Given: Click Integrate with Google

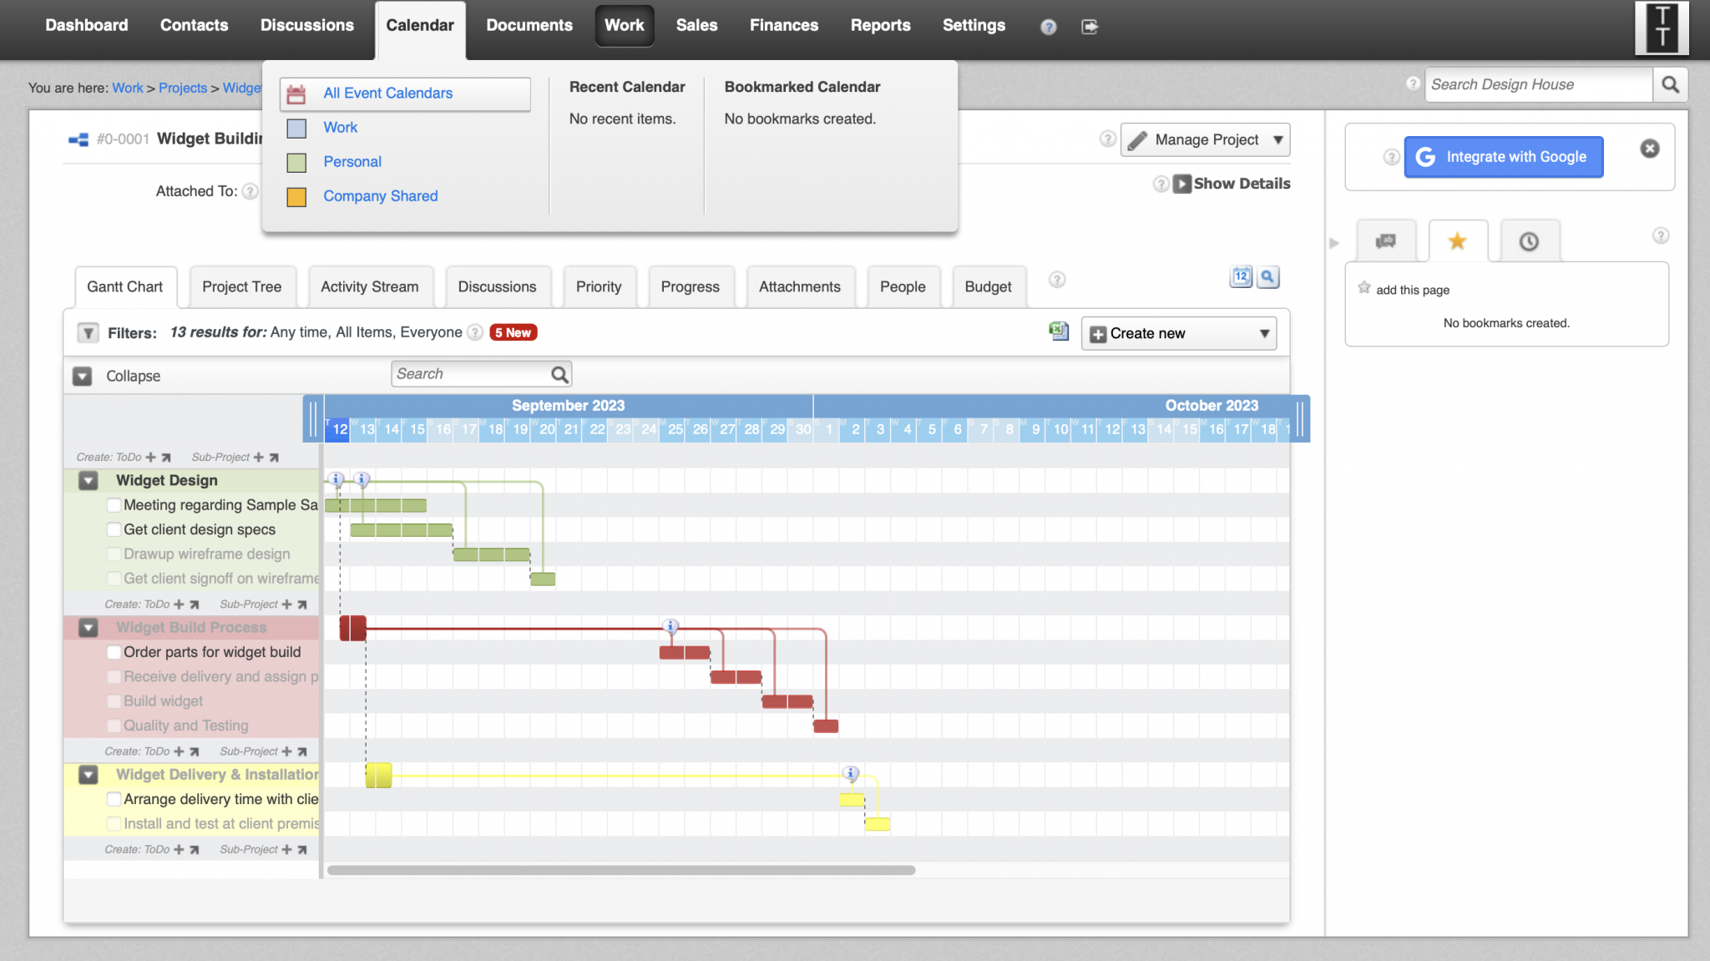Looking at the screenshot, I should pos(1503,157).
